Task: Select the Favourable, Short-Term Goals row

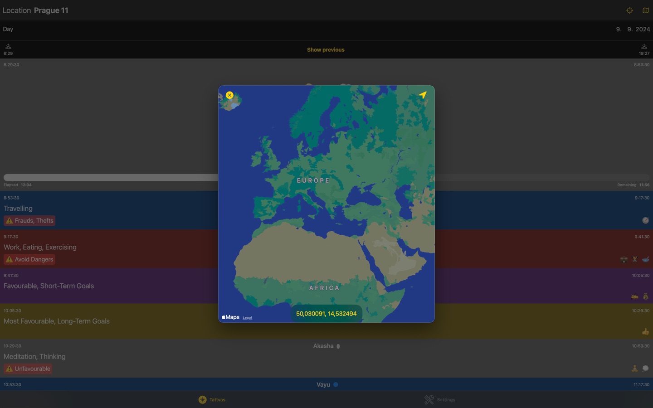Action: (x=326, y=286)
